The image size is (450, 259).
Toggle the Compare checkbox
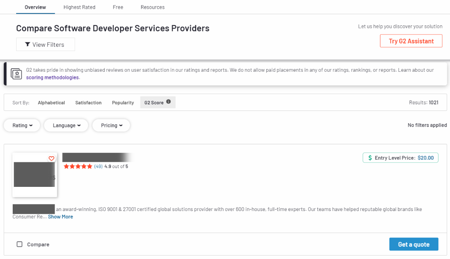(20, 244)
